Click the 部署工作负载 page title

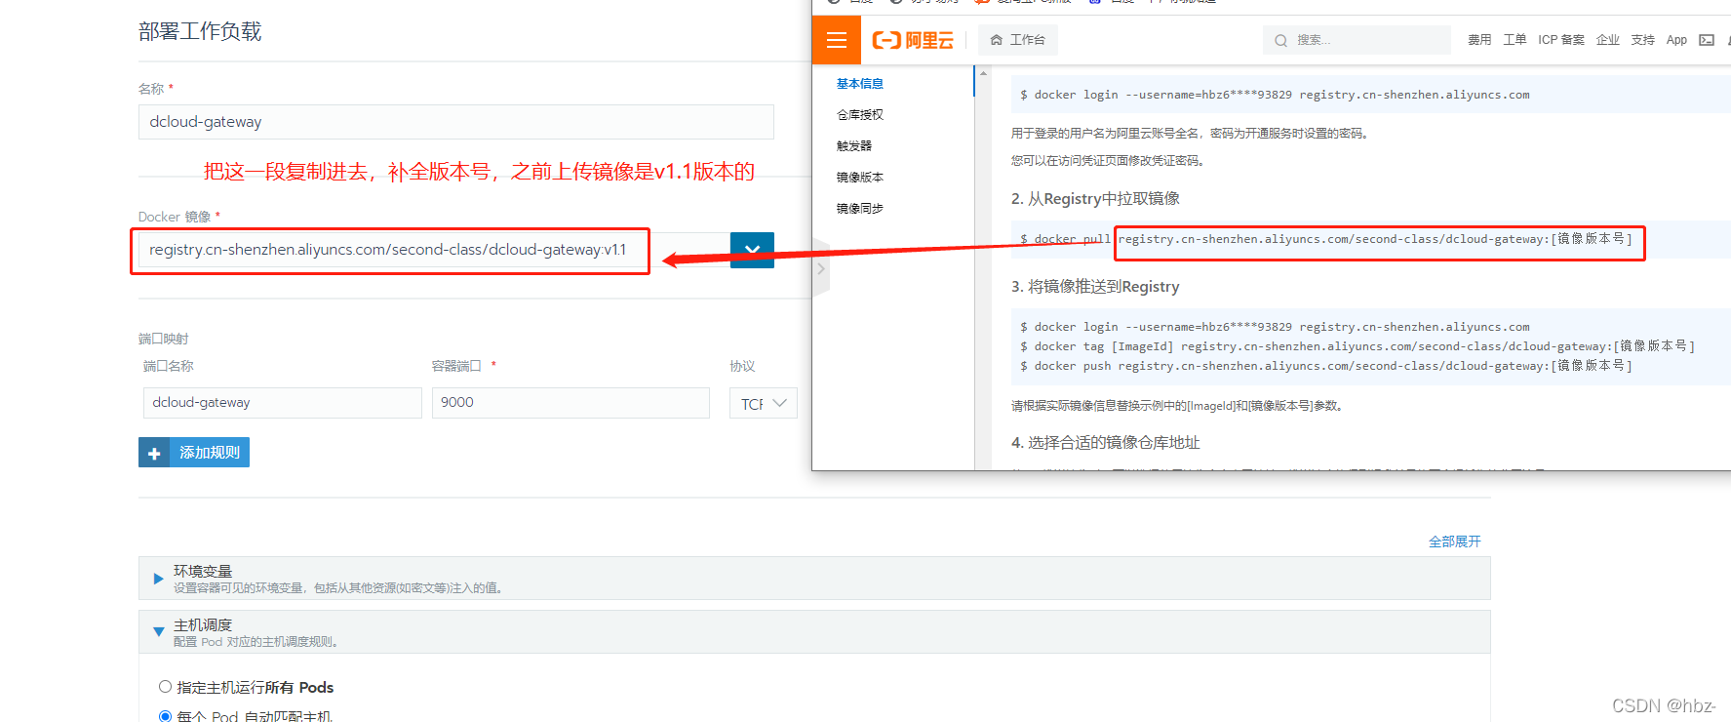(x=200, y=31)
